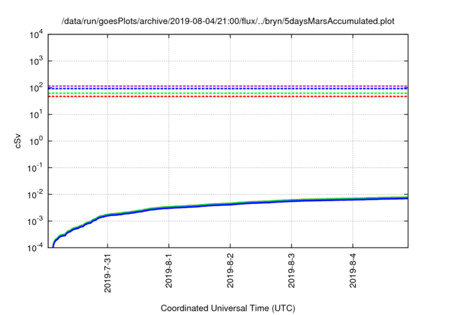This screenshot has width=450, height=315.
Task: Click the 10^-1 y-axis tick label
Action: pyautogui.click(x=35, y=168)
